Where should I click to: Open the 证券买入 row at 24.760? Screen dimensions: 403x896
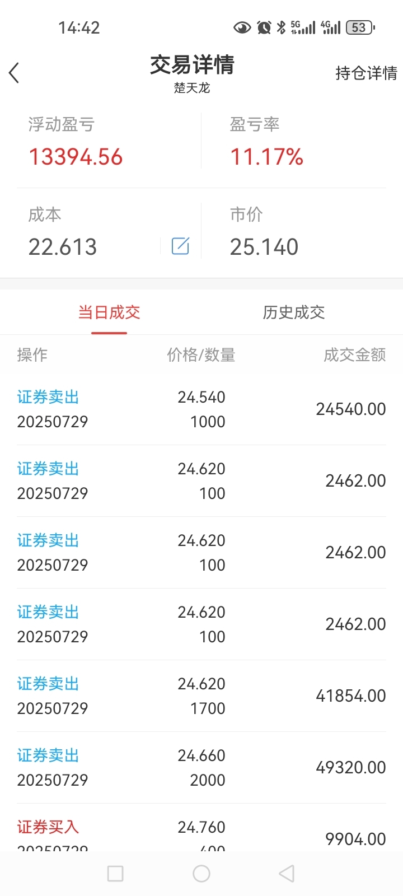pos(201,829)
